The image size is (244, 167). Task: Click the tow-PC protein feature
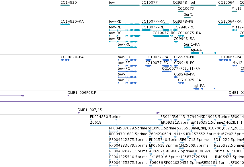[x=127, y=83]
